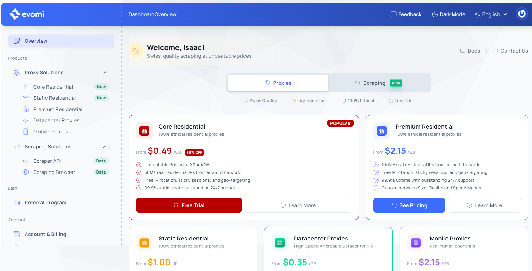Click the Mobile Proxies purple card icon
Viewport: 532px width, 271px height.
tap(416, 242)
